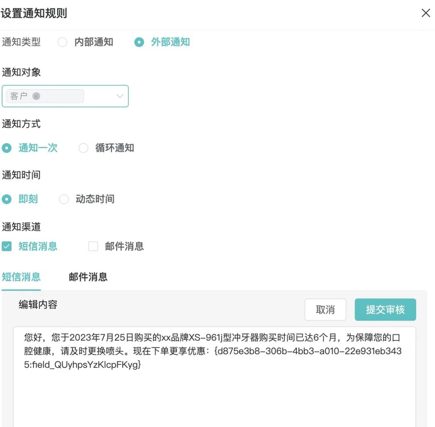Viewport: 435px width, 427px height.
Task: Click the 取消 button
Action: [325, 309]
